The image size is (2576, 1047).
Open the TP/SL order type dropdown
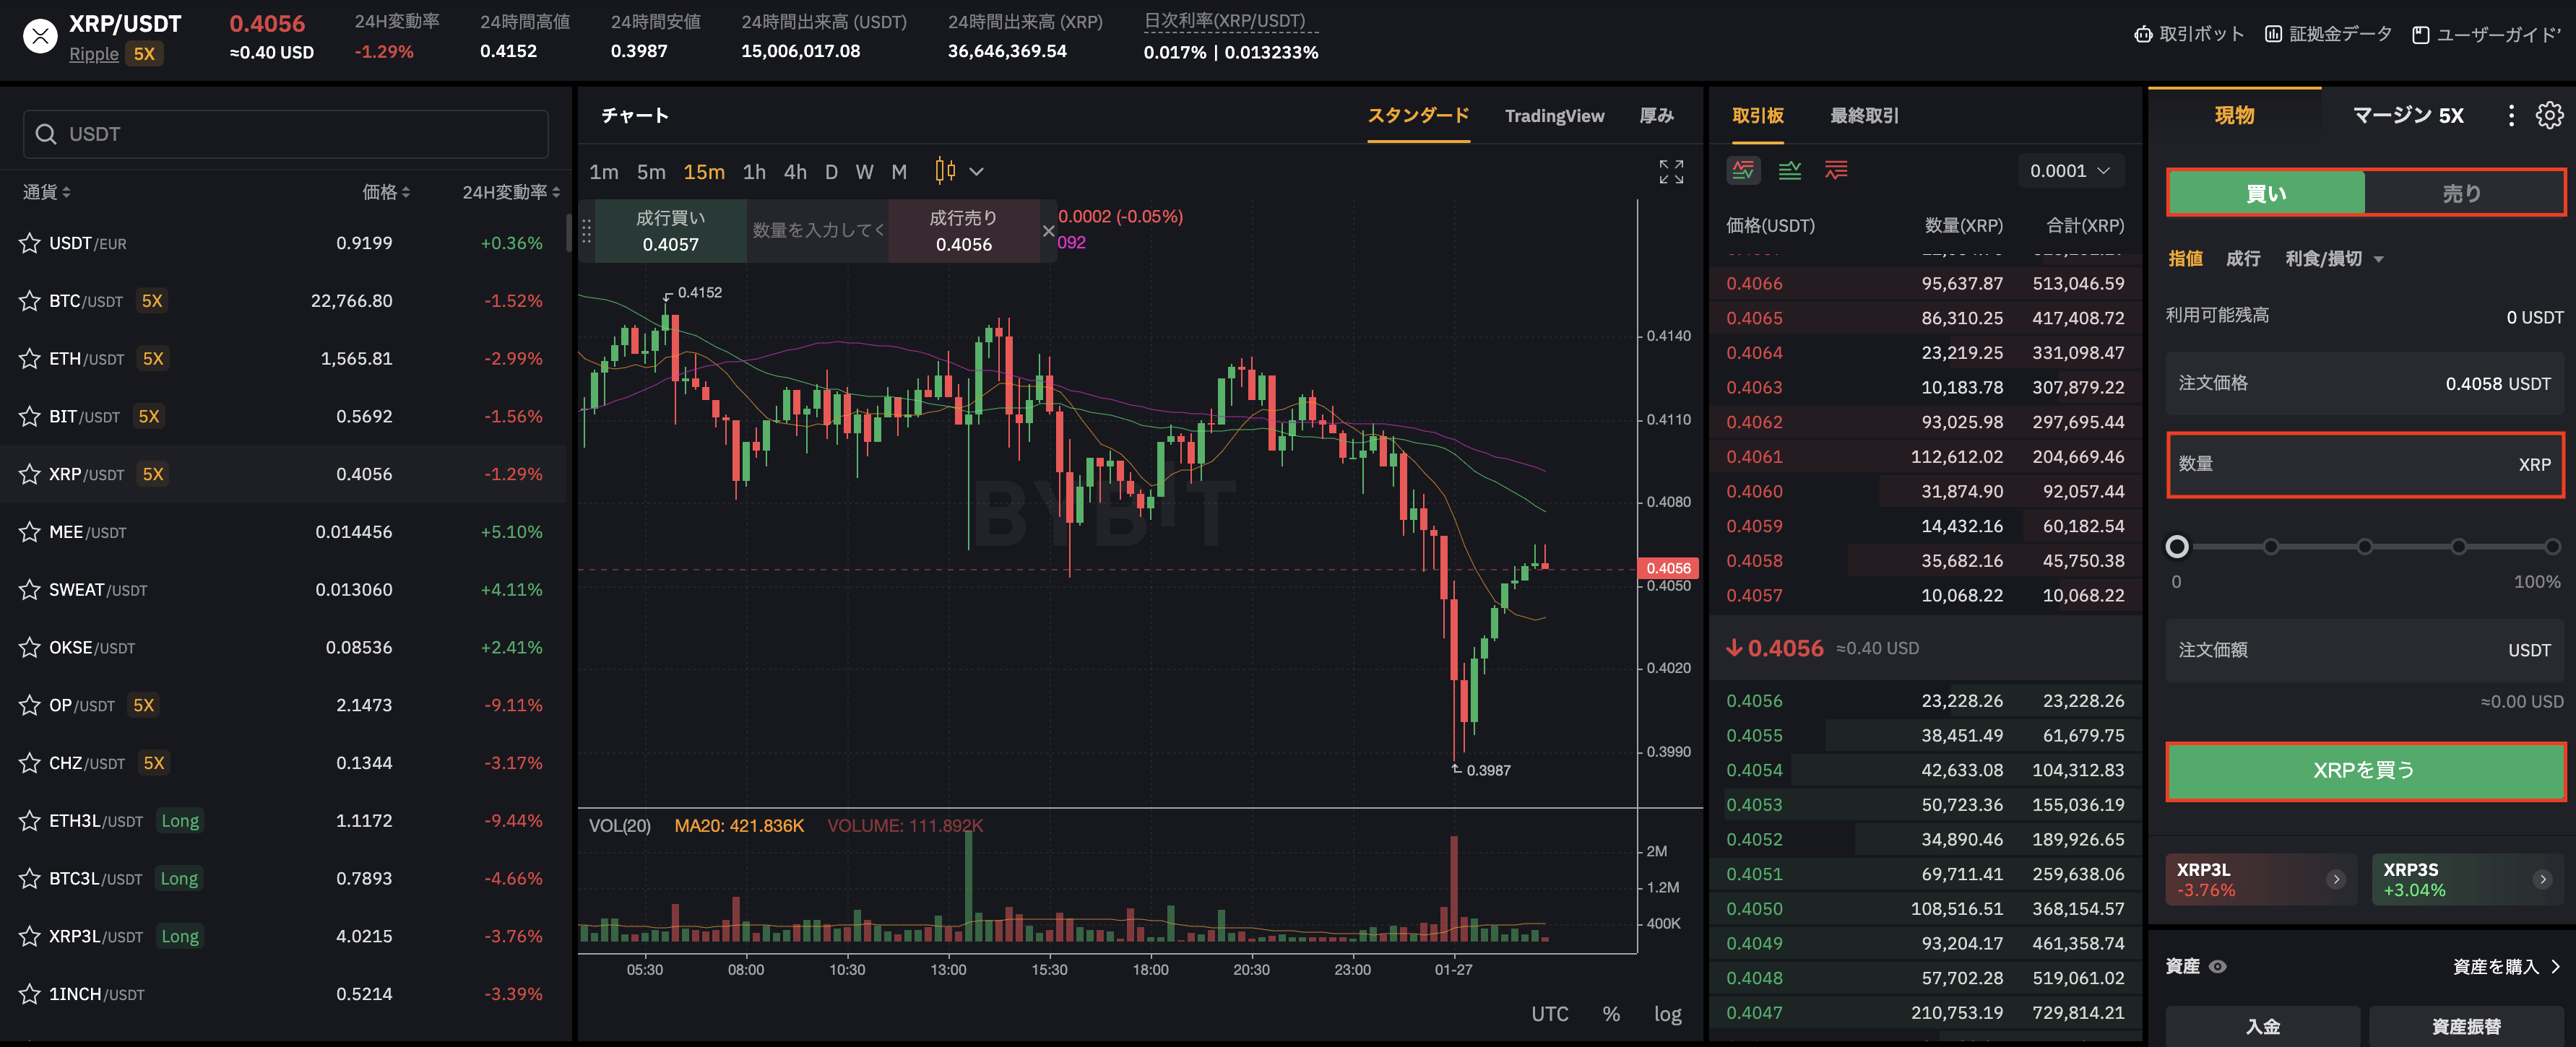pyautogui.click(x=2334, y=259)
